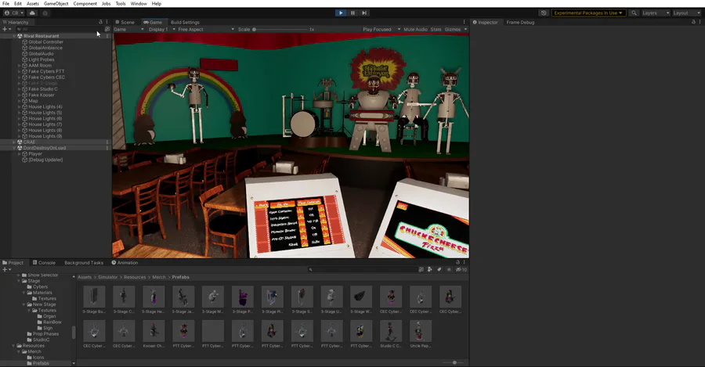The width and height of the screenshot is (705, 367).
Task: Open the File menu
Action: point(5,4)
